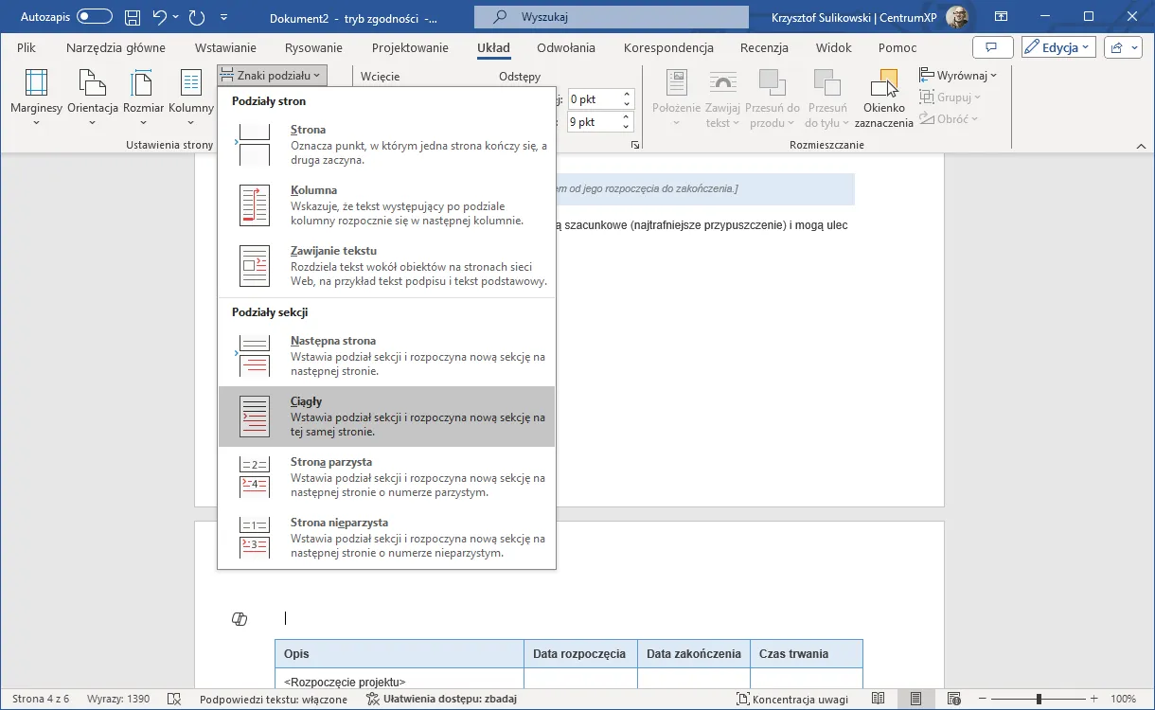
Task: Collapse the Znaki podziału dropdown
Action: coord(272,75)
